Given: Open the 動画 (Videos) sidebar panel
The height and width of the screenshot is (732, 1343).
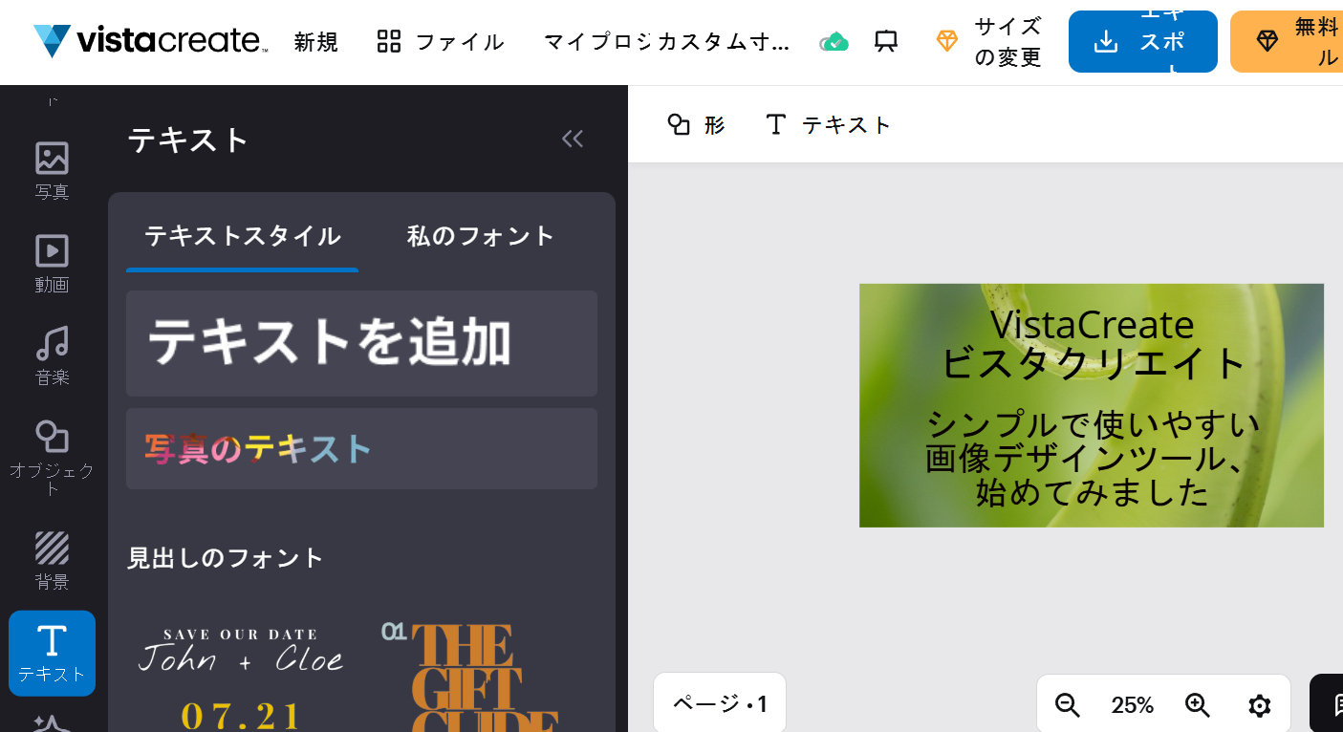Looking at the screenshot, I should pyautogui.click(x=52, y=263).
